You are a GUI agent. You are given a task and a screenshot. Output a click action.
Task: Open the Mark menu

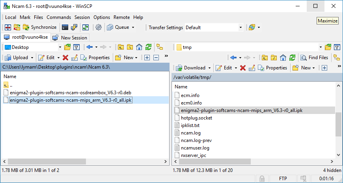25,17
